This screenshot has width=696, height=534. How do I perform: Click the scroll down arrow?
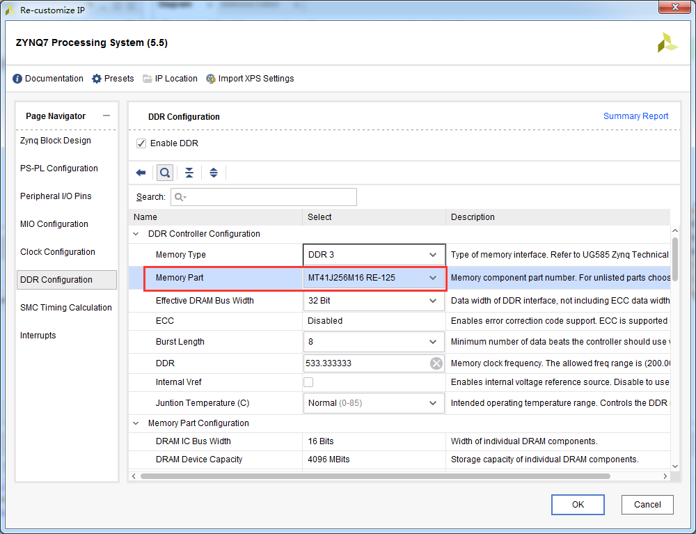point(675,466)
